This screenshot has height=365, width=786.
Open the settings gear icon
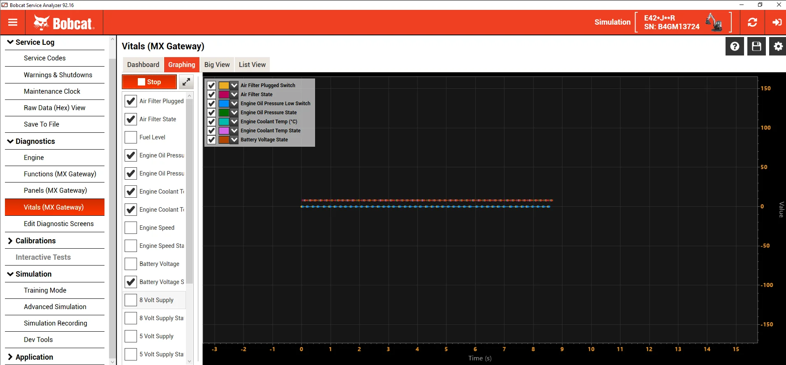pyautogui.click(x=778, y=46)
